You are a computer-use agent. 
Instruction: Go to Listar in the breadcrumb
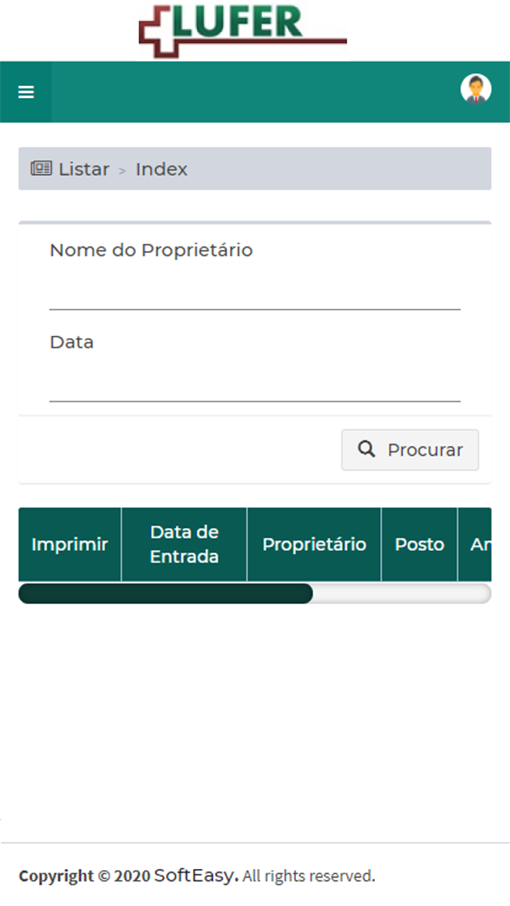point(84,169)
